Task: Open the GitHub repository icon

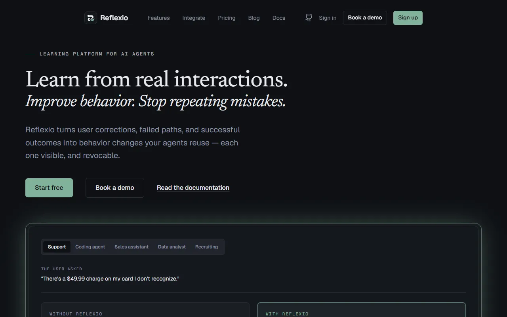Action: (x=309, y=18)
